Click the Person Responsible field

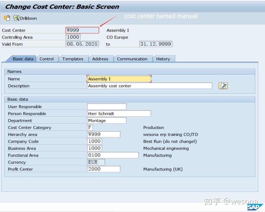tap(119, 114)
